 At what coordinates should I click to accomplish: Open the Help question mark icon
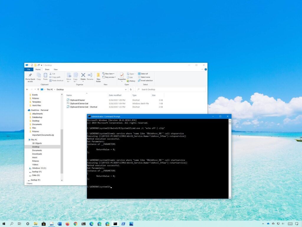tap(206, 69)
